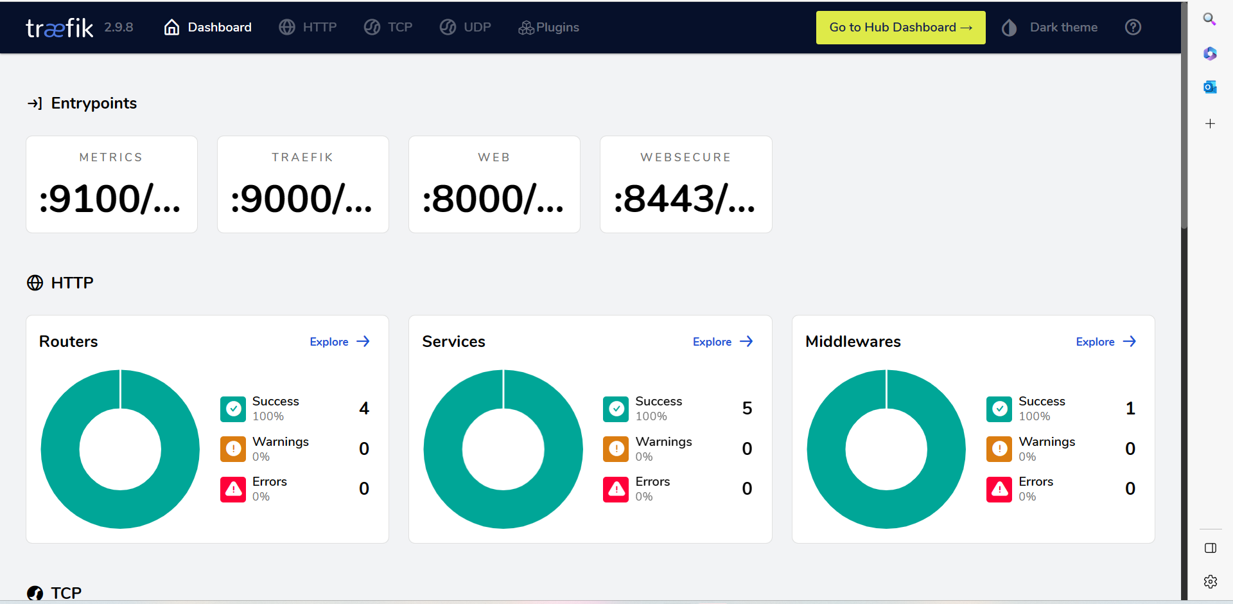The image size is (1233, 604).
Task: Switch to the UDP tab
Action: (x=465, y=27)
